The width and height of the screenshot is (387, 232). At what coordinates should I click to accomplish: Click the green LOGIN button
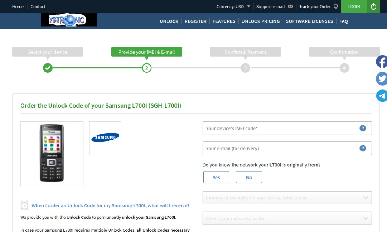354,6
